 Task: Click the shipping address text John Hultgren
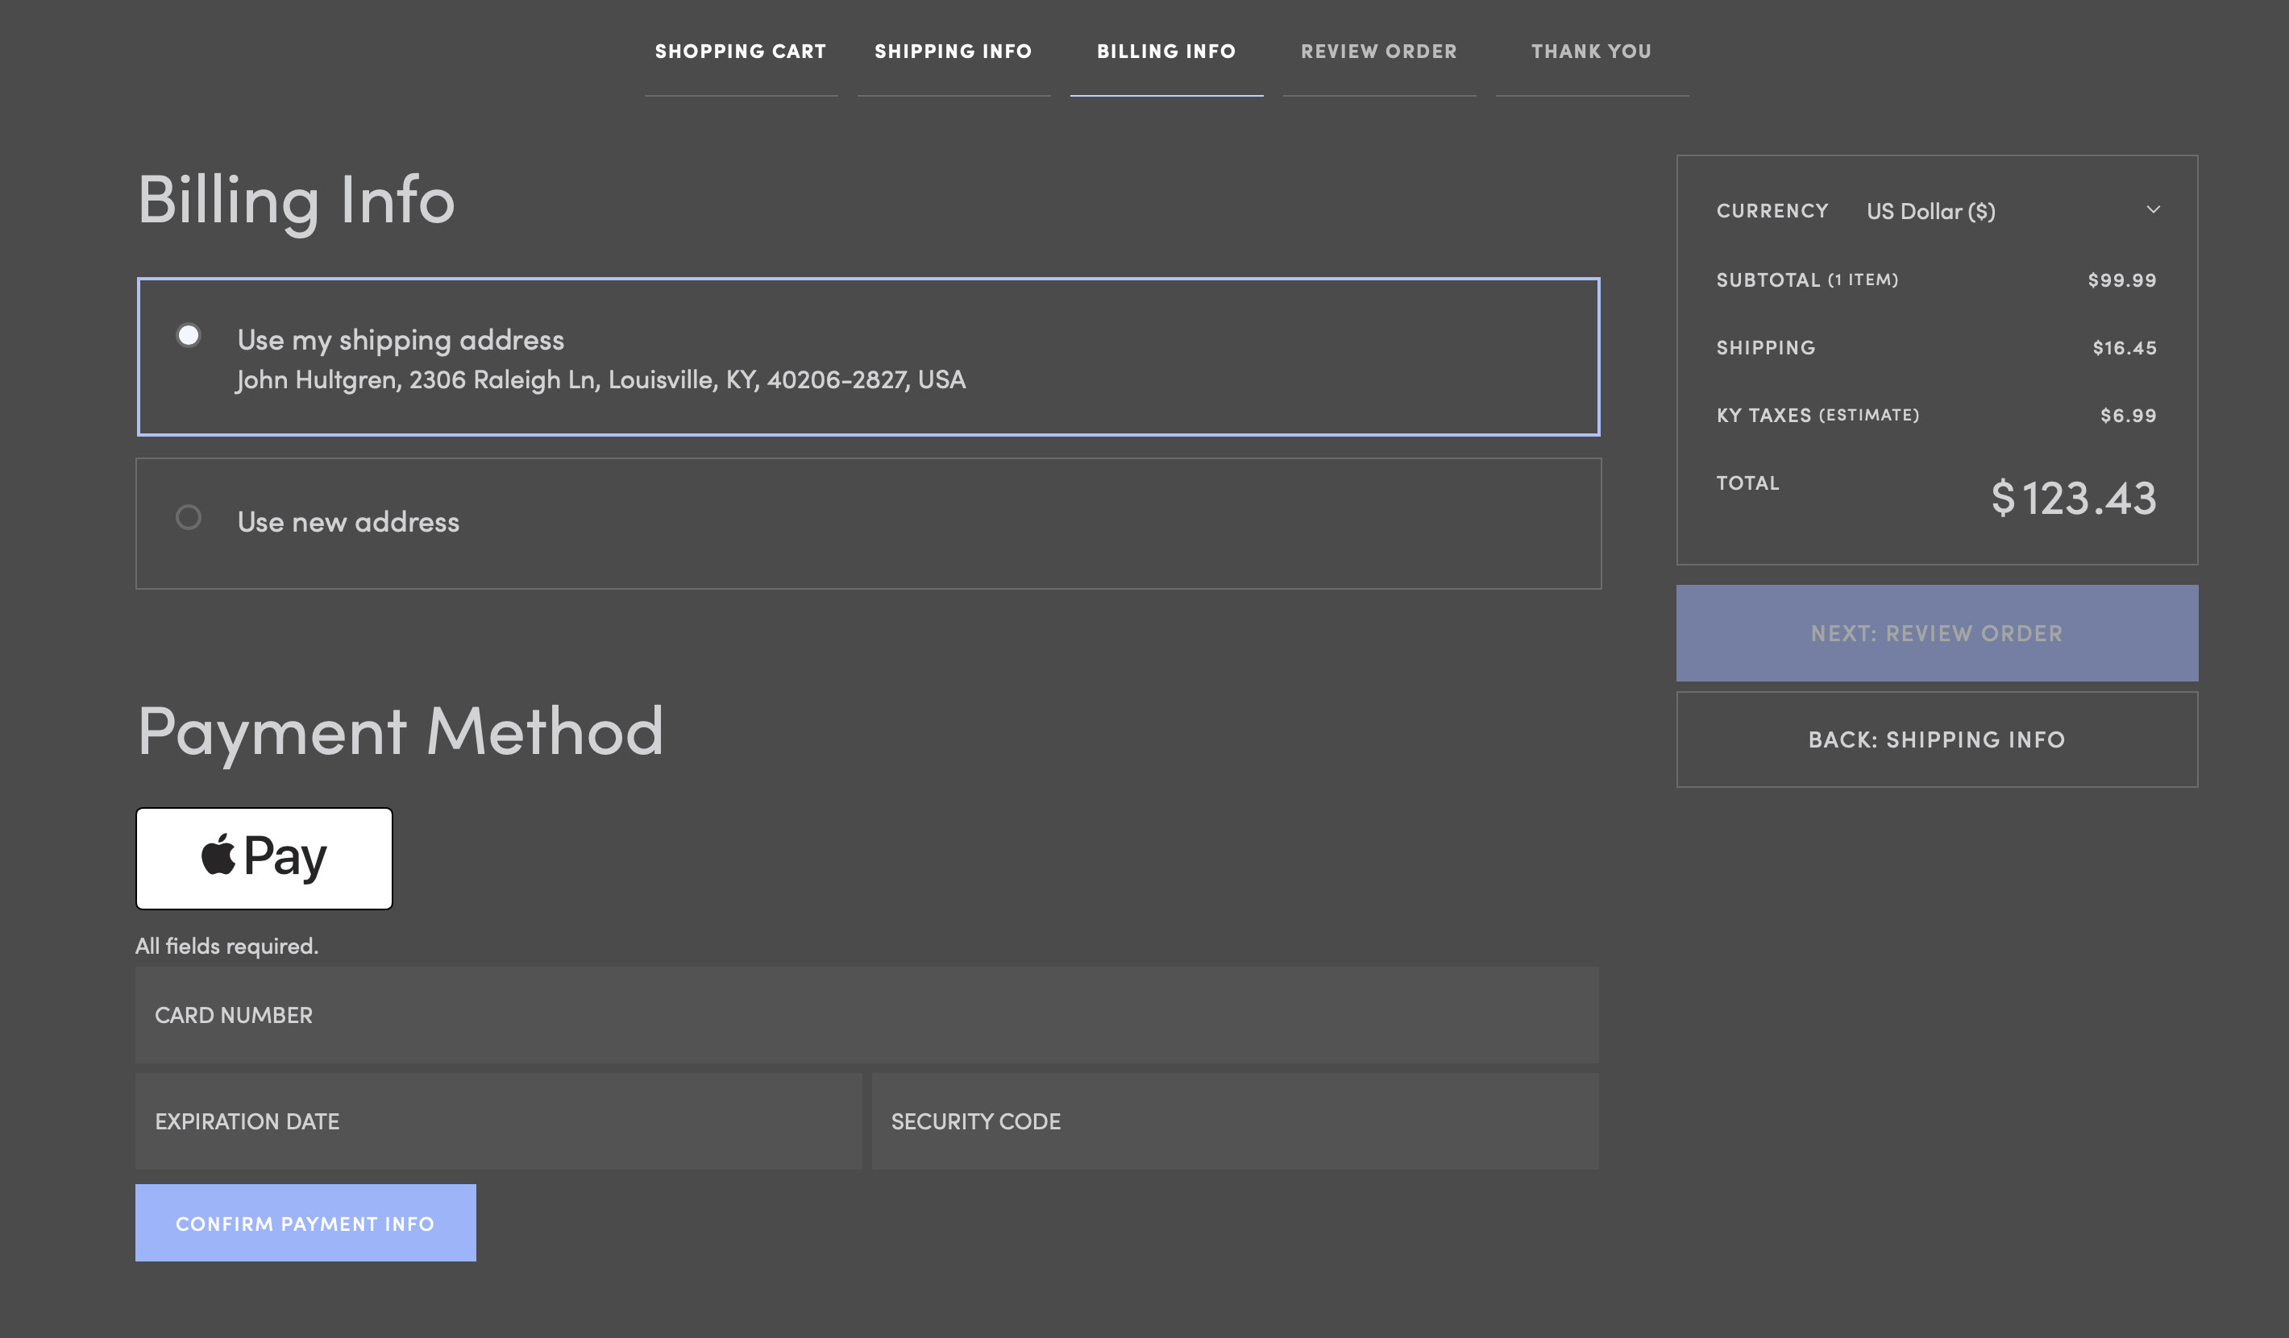pyautogui.click(x=600, y=379)
